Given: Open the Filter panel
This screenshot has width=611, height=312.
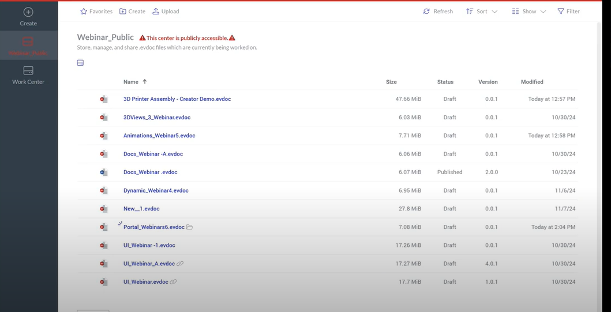Looking at the screenshot, I should (x=568, y=12).
